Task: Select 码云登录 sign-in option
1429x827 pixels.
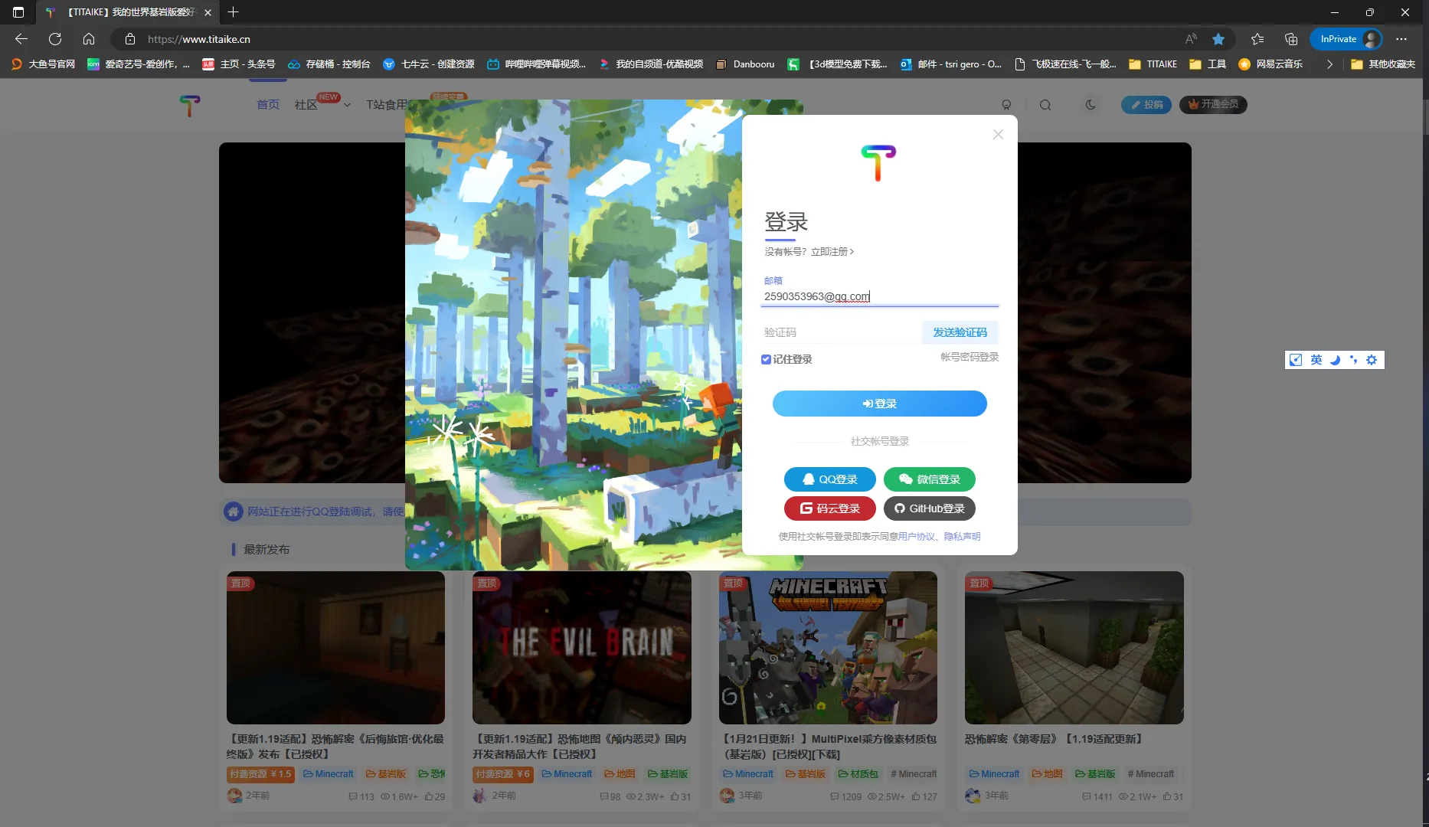Action: 829,508
